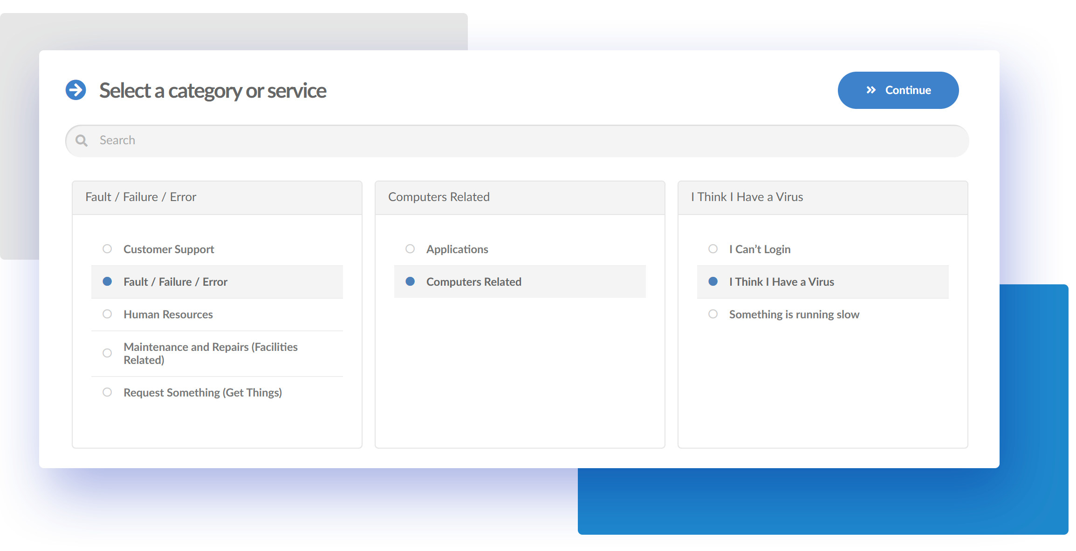Click the double chevron icon on the Continue button

(x=871, y=90)
